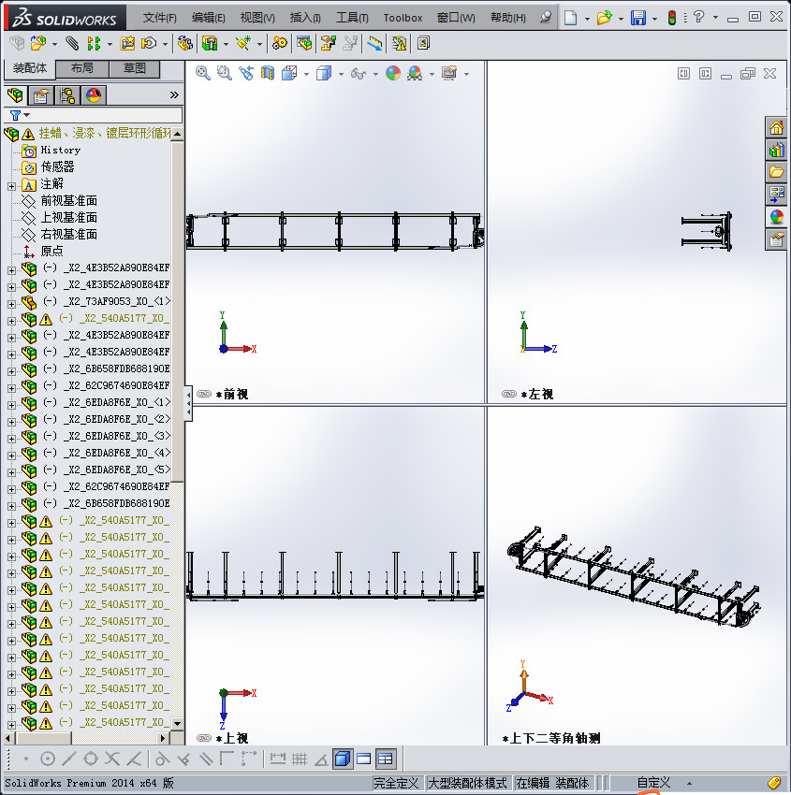Image resolution: width=791 pixels, height=795 pixels.
Task: Toggle link views icon beside 上视 label
Action: [x=204, y=738]
